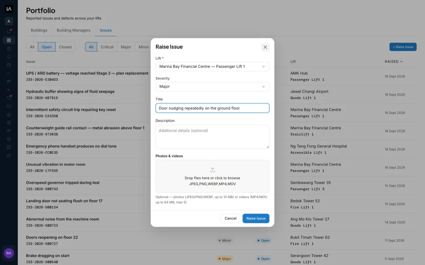Image resolution: width=425 pixels, height=265 pixels.
Task: Click into the Description text area
Action: (x=212, y=137)
